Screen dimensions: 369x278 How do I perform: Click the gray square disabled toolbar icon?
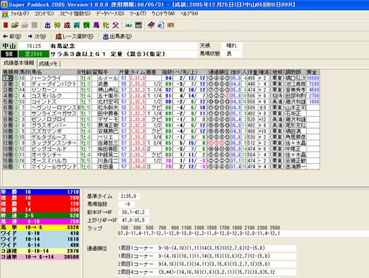[35, 25]
